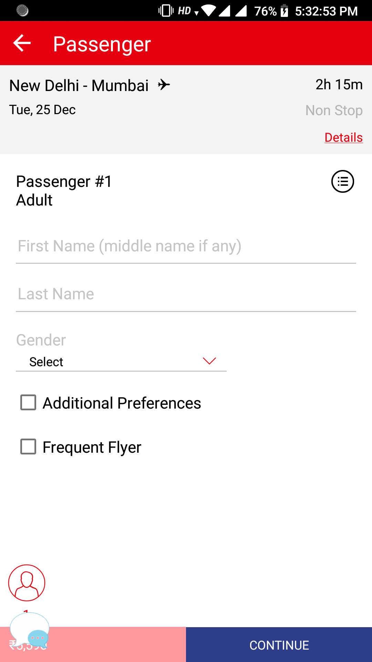This screenshot has width=372, height=662.
Task: Enable the Additional Preferences checkbox
Action: click(x=28, y=402)
